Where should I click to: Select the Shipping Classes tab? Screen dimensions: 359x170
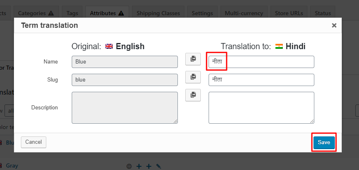click(158, 13)
